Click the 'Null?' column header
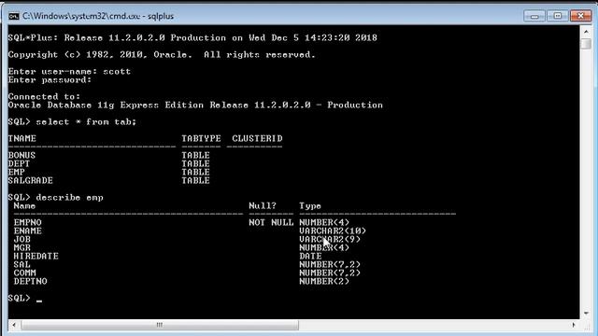The width and height of the screenshot is (598, 336). [x=263, y=206]
